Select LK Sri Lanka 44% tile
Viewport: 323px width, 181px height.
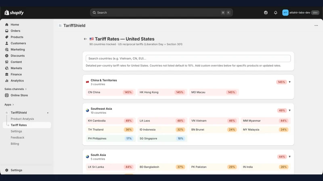pos(111,167)
